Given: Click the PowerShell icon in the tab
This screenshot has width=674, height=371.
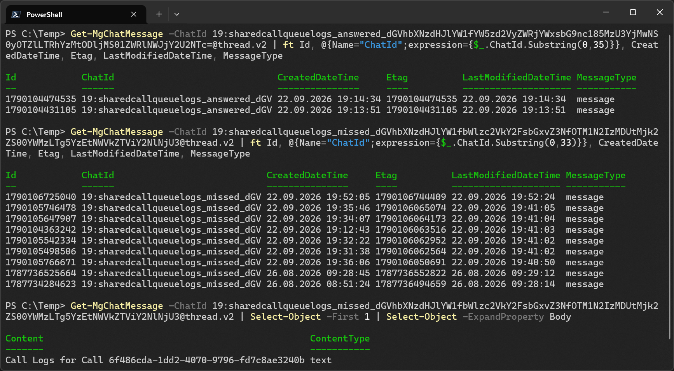Looking at the screenshot, I should coord(16,14).
